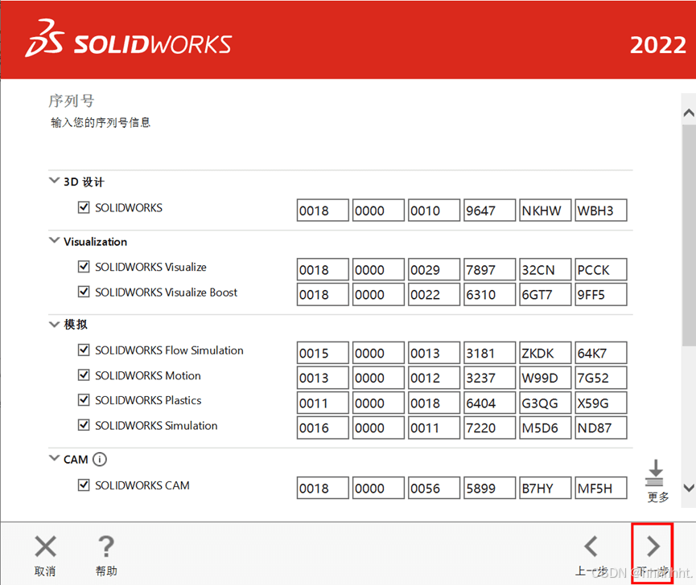The width and height of the screenshot is (696, 585).
Task: Proceed with the next-step arrow
Action: pos(653,546)
